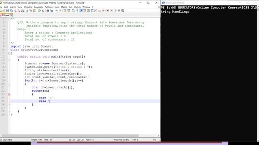Open the Encoding menu
Image resolution: width=259 pixels, height=145 pixels.
[x=28, y=7]
